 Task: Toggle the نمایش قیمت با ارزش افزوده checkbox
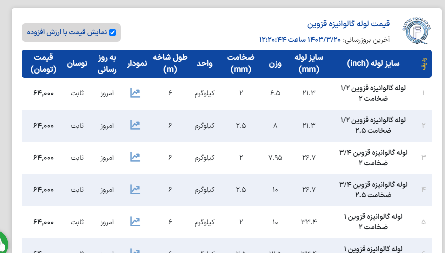pyautogui.click(x=112, y=33)
